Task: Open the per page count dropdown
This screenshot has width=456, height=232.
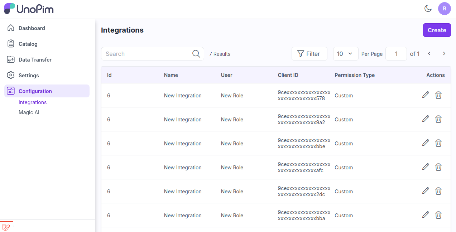Action: coord(345,54)
